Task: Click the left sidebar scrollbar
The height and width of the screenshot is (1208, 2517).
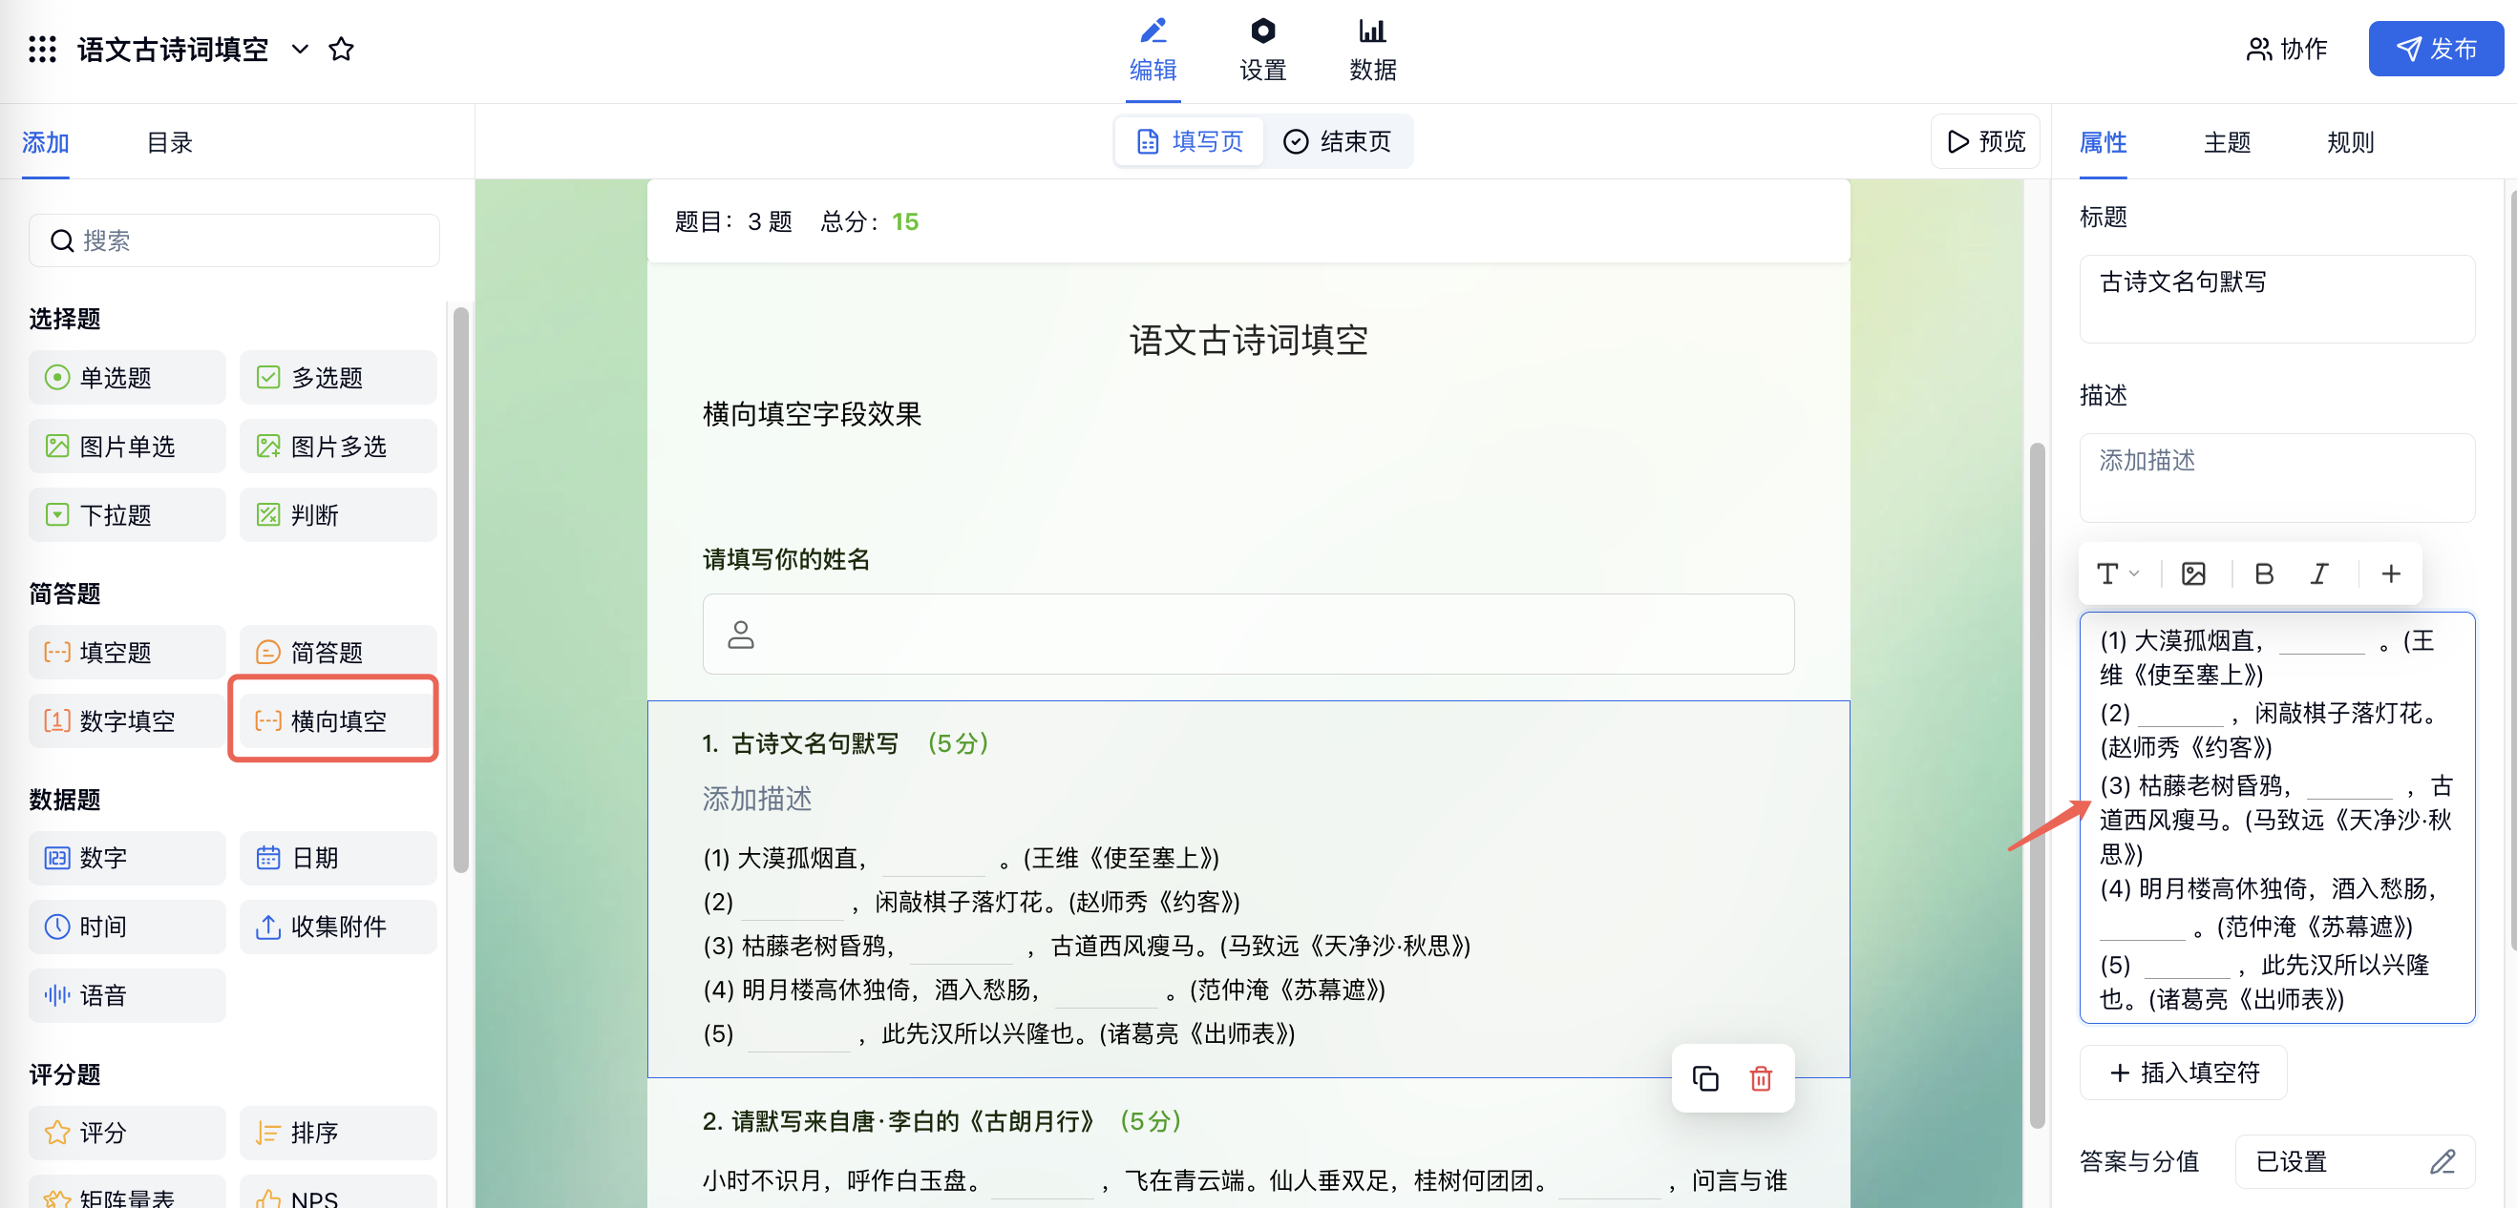Action: tap(460, 590)
